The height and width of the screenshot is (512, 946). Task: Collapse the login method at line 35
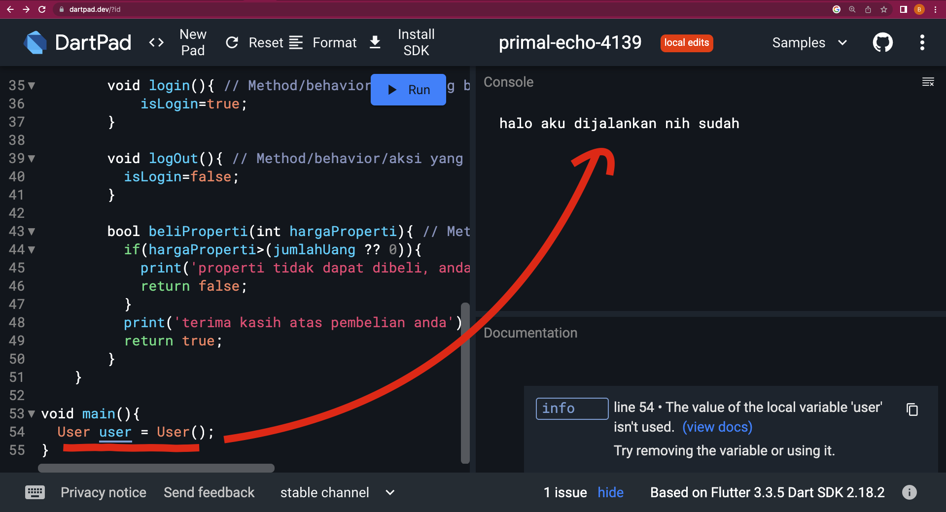[32, 86]
